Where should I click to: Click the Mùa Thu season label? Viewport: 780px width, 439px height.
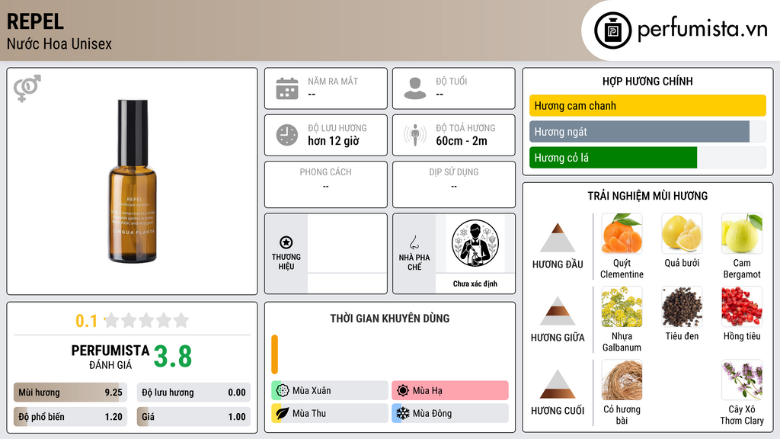click(x=309, y=413)
